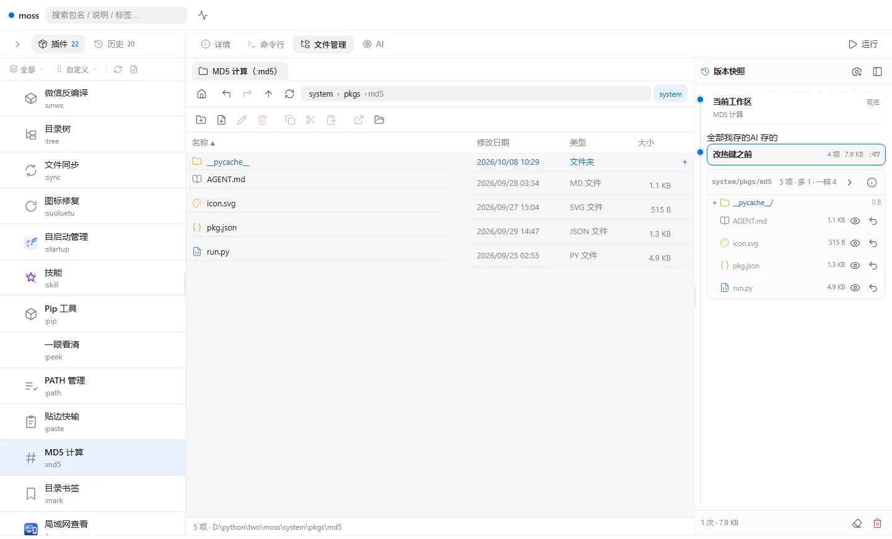
Task: Click the system location button
Action: (670, 94)
